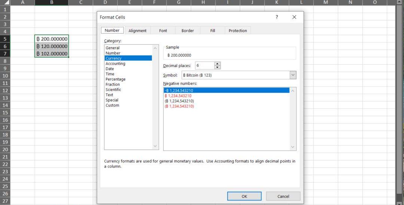The width and height of the screenshot is (404, 205).
Task: Select column N header
Action: pos(350,3)
